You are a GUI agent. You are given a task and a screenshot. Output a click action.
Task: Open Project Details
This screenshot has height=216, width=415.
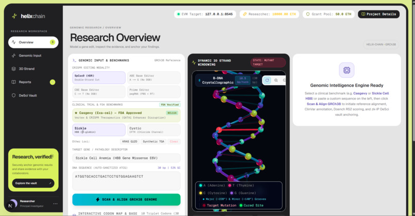[x=378, y=14]
